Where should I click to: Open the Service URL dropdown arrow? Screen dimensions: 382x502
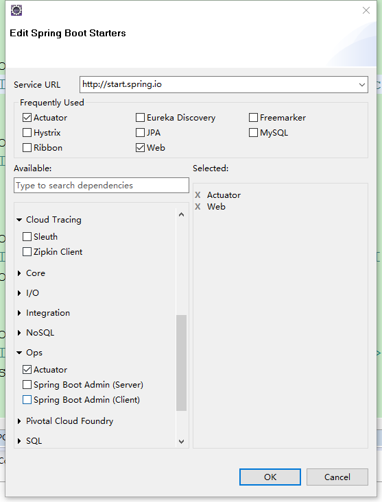[362, 85]
